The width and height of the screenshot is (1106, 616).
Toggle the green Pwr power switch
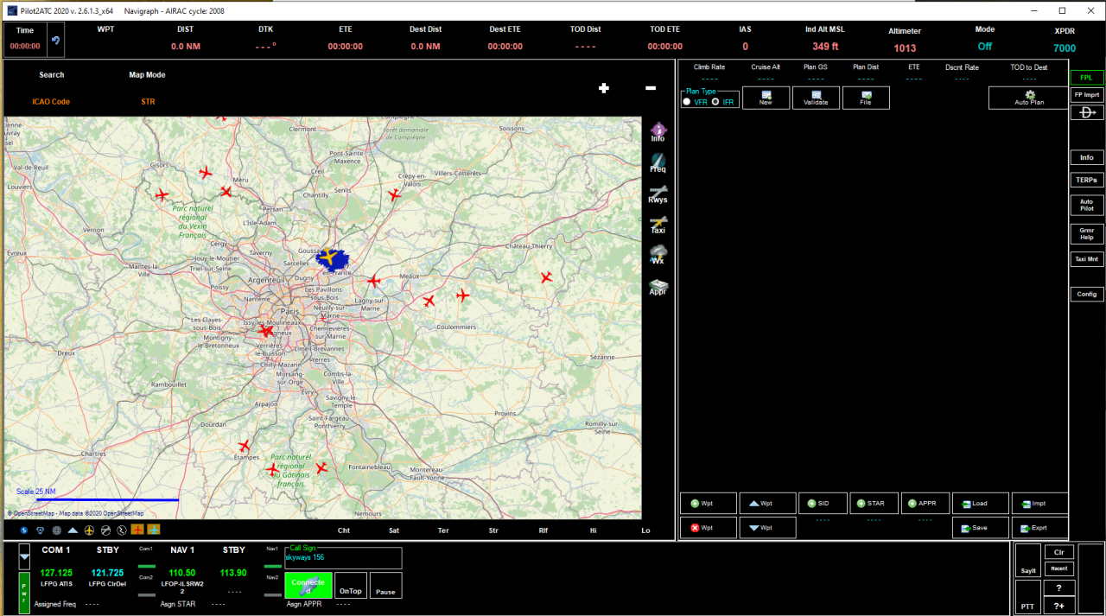click(24, 592)
